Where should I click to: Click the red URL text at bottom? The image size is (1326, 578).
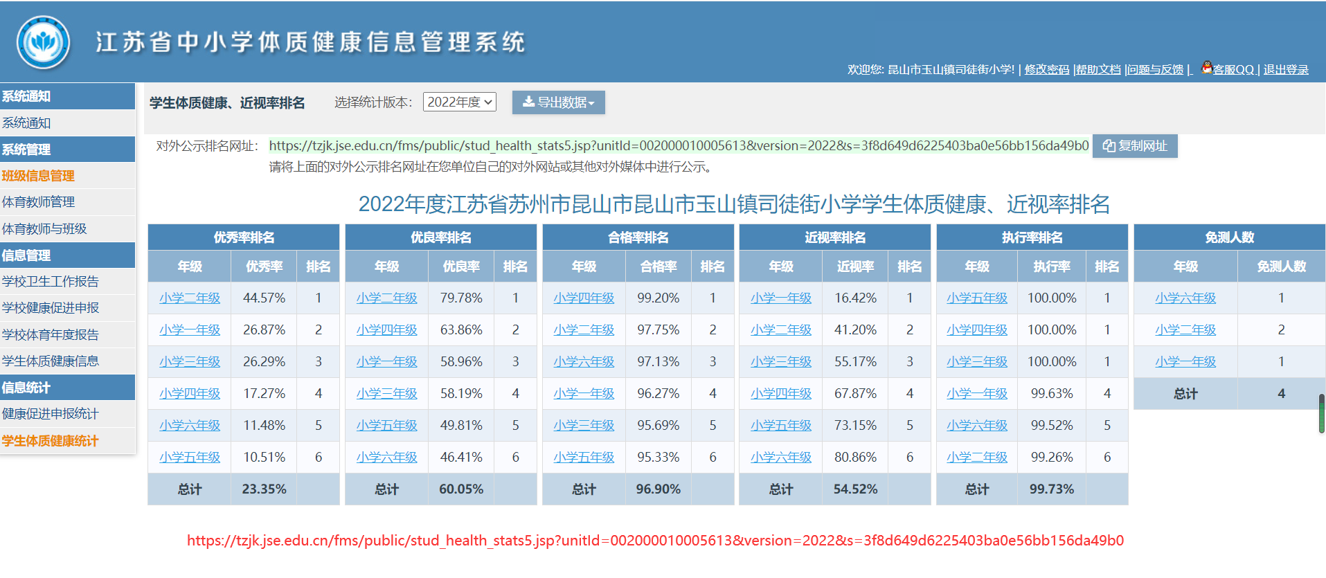[655, 541]
